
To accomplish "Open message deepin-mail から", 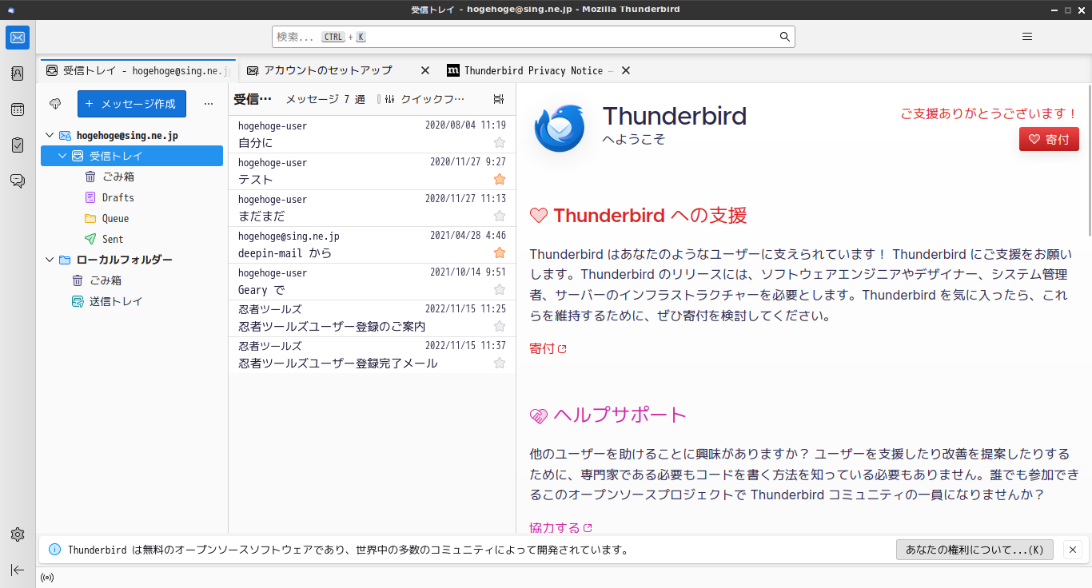I will (372, 245).
